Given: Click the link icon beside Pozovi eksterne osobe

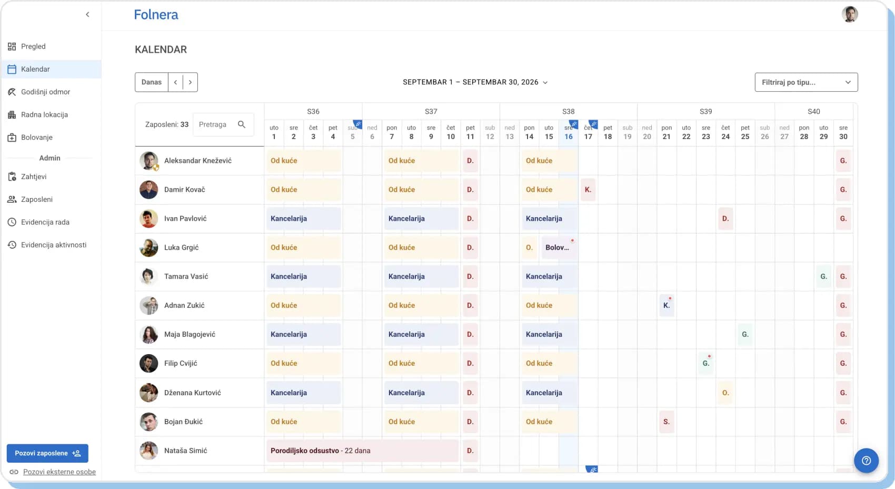Looking at the screenshot, I should tap(14, 472).
